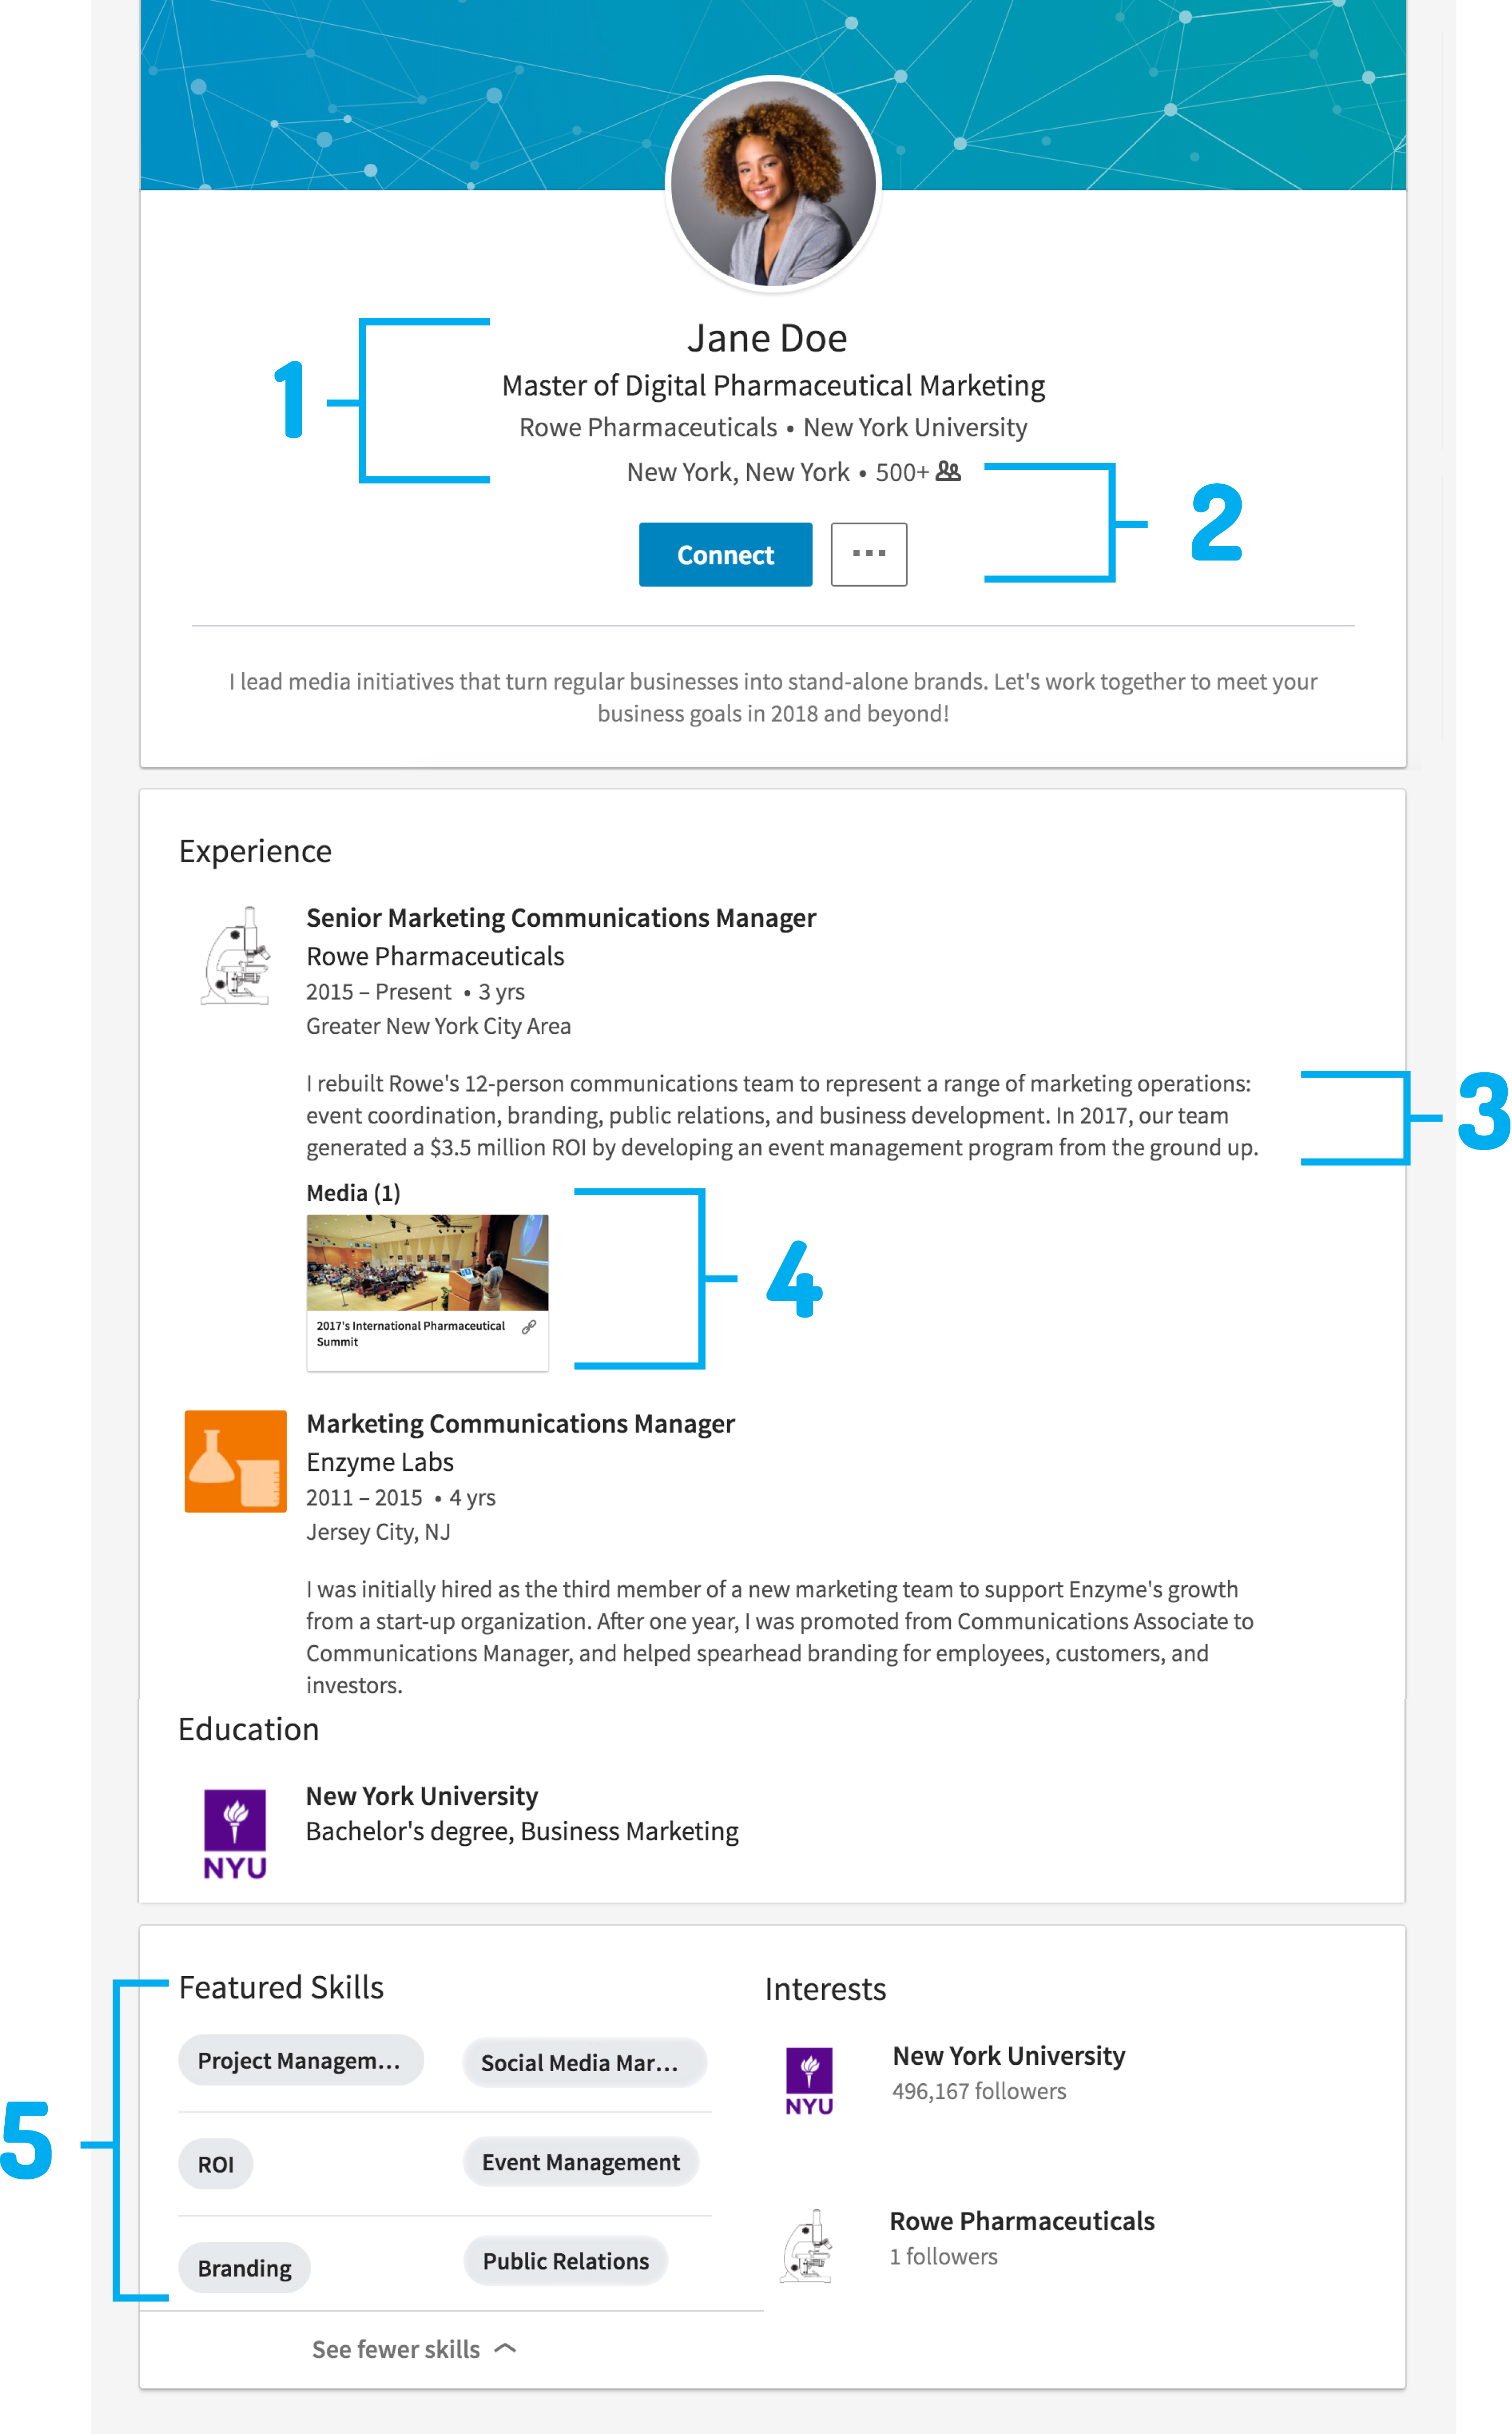
Task: Click the Connect button on Jane Doe's profile
Action: click(x=724, y=554)
